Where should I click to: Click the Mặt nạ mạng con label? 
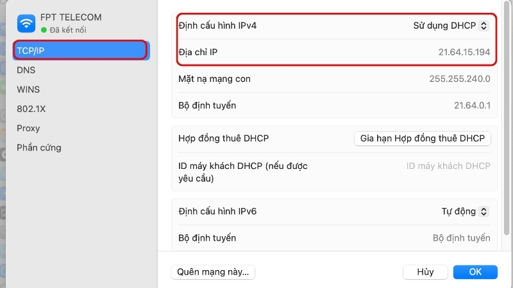click(x=214, y=79)
